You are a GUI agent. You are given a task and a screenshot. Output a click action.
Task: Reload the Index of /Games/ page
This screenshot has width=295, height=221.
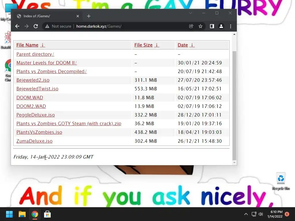tap(36, 26)
